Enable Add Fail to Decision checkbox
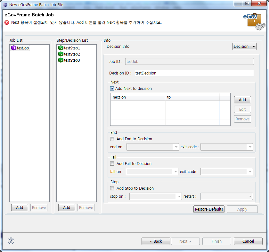 (112, 164)
